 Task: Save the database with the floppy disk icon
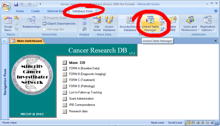click(16, 4)
